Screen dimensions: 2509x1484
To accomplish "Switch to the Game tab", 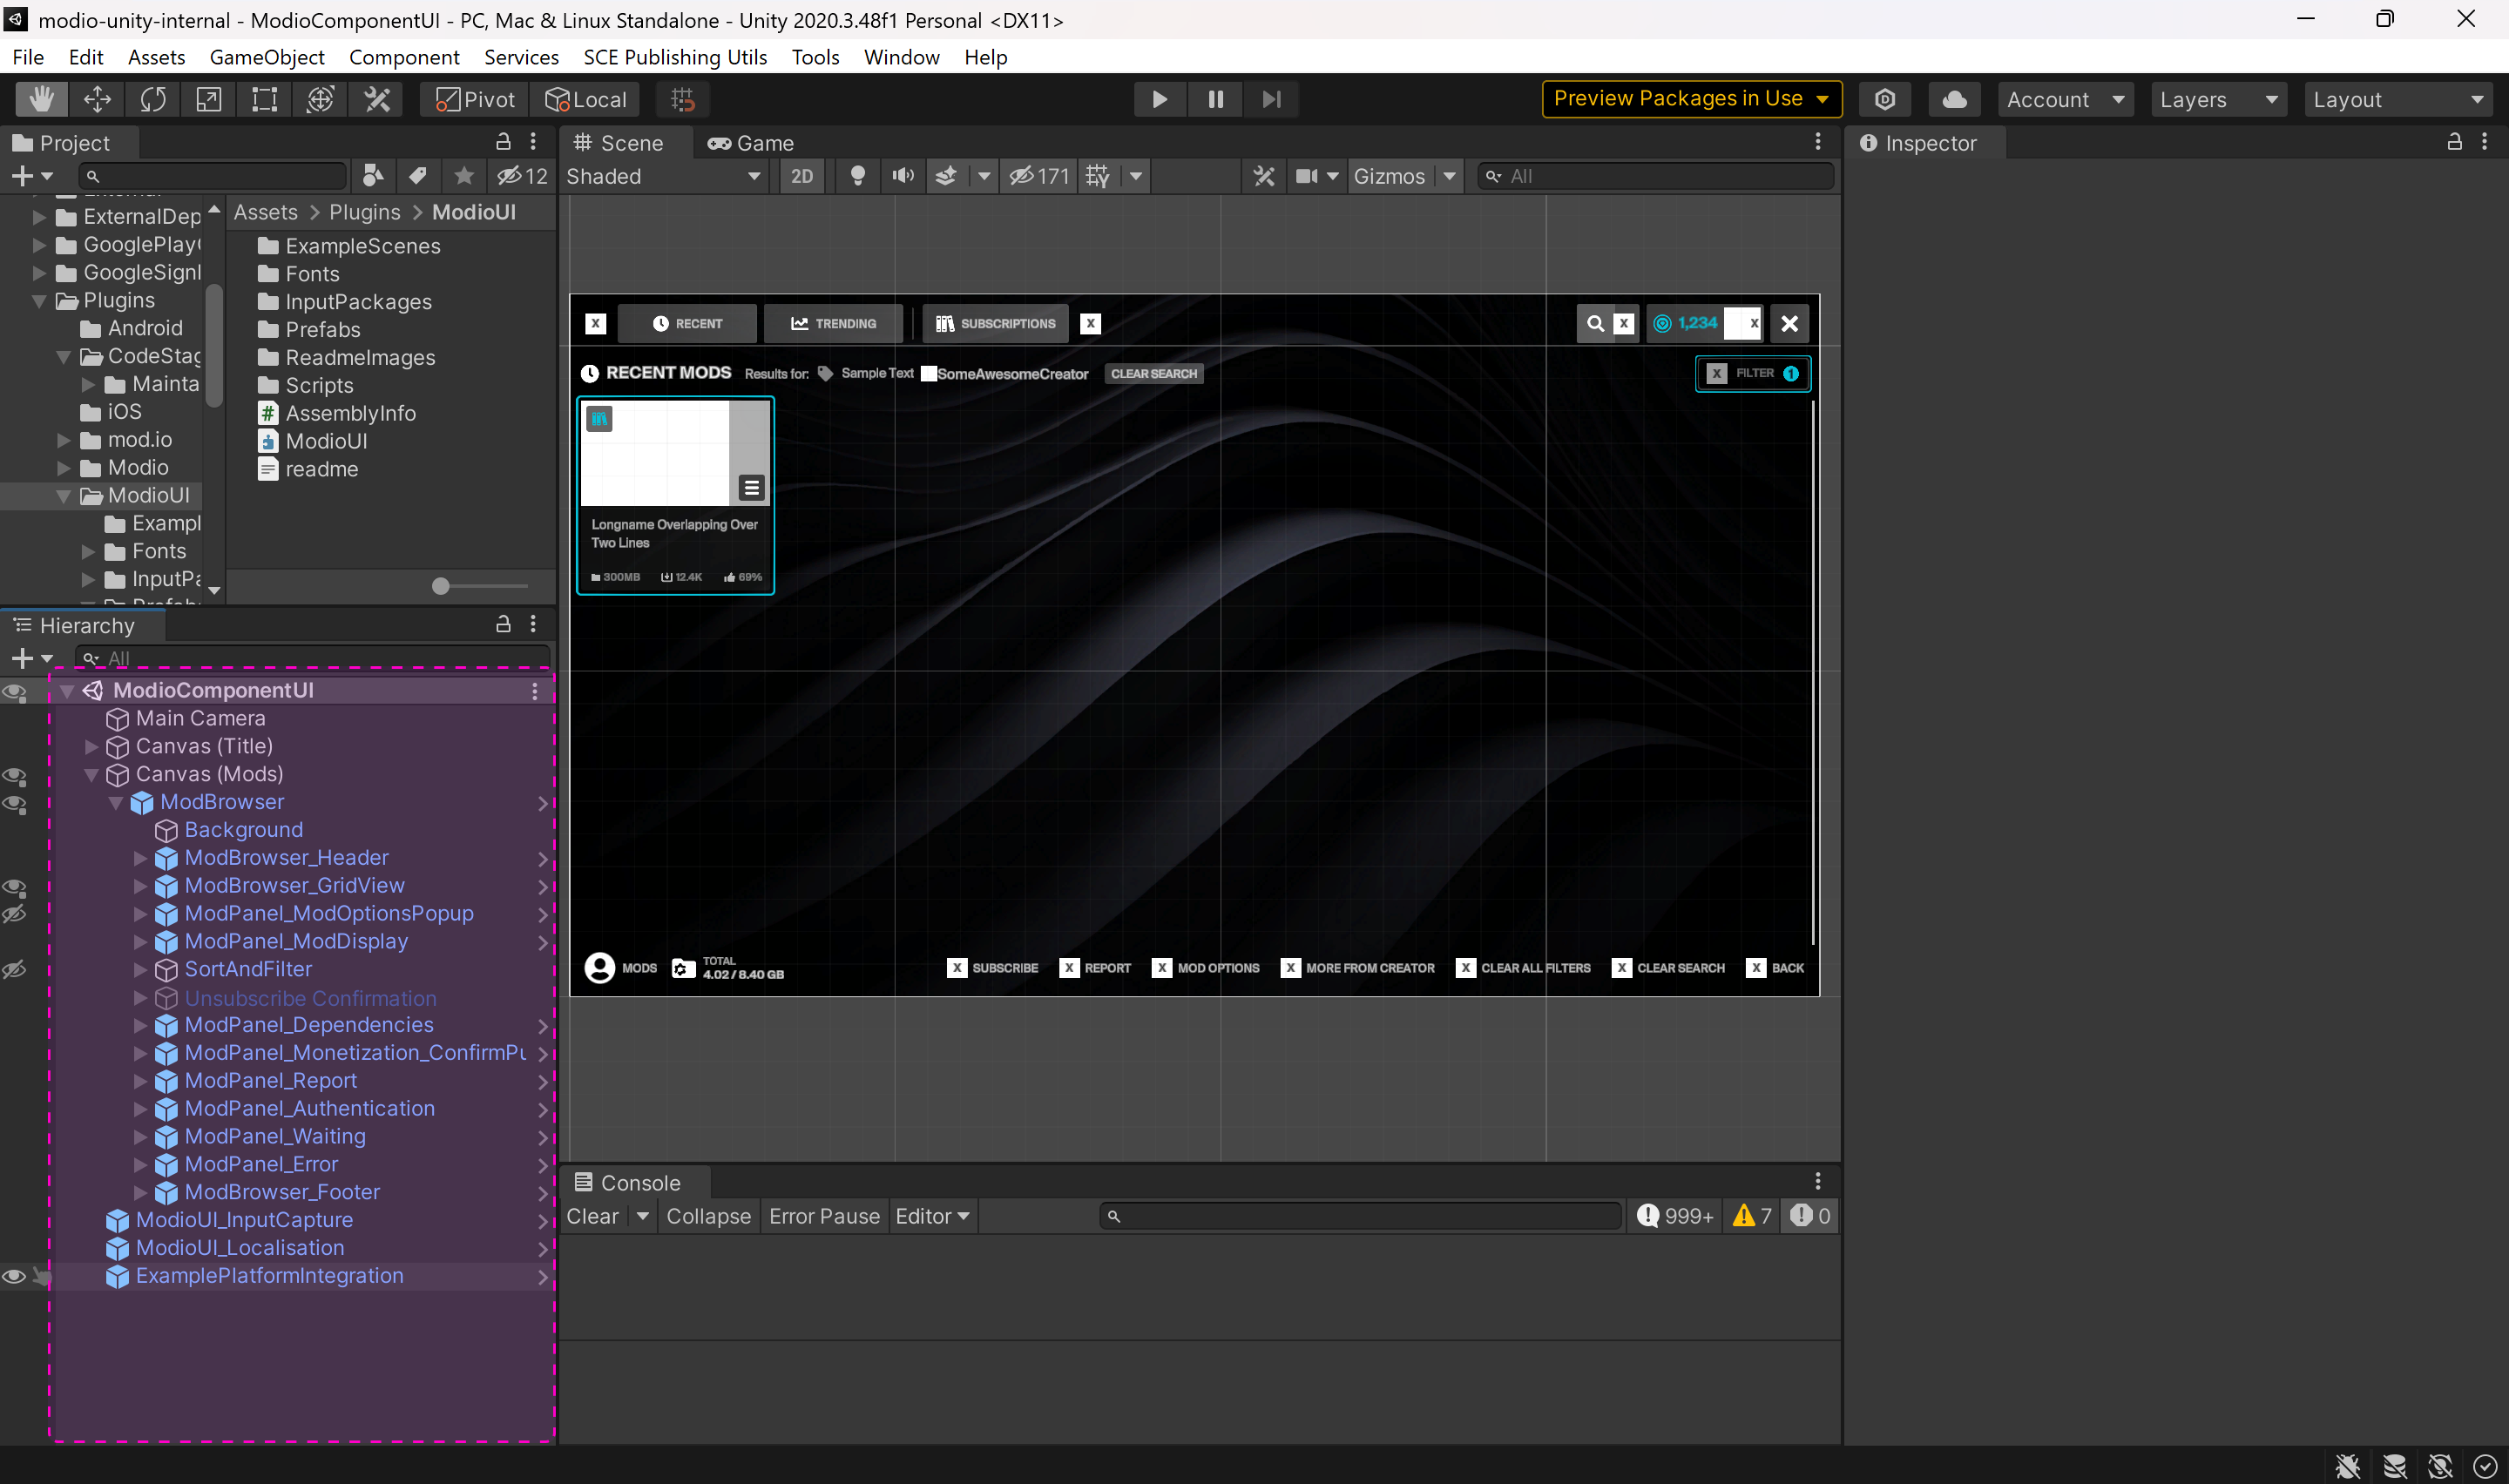I will pos(751,142).
